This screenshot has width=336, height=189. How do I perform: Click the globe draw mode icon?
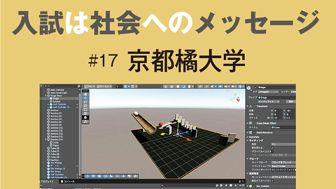(x=165, y=87)
